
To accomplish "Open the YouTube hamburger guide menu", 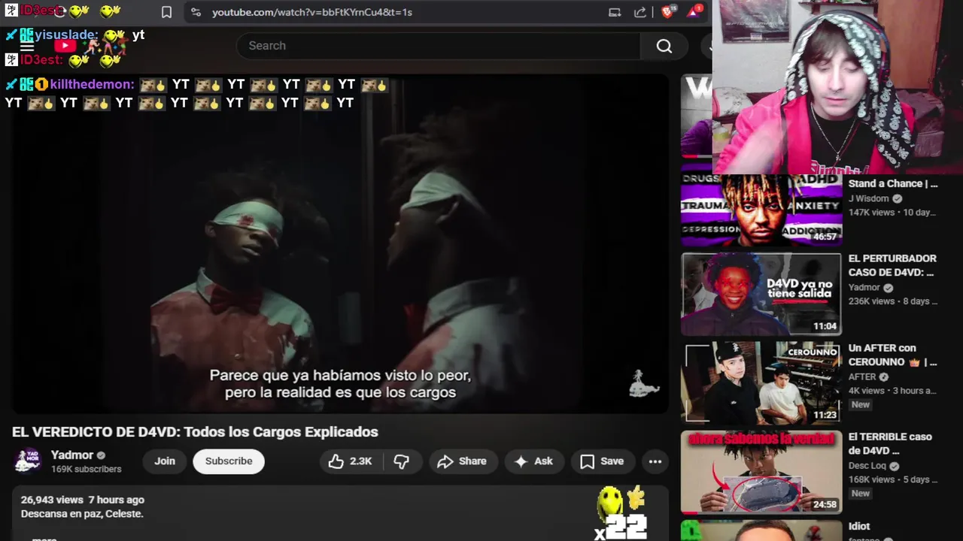I will pos(27,46).
